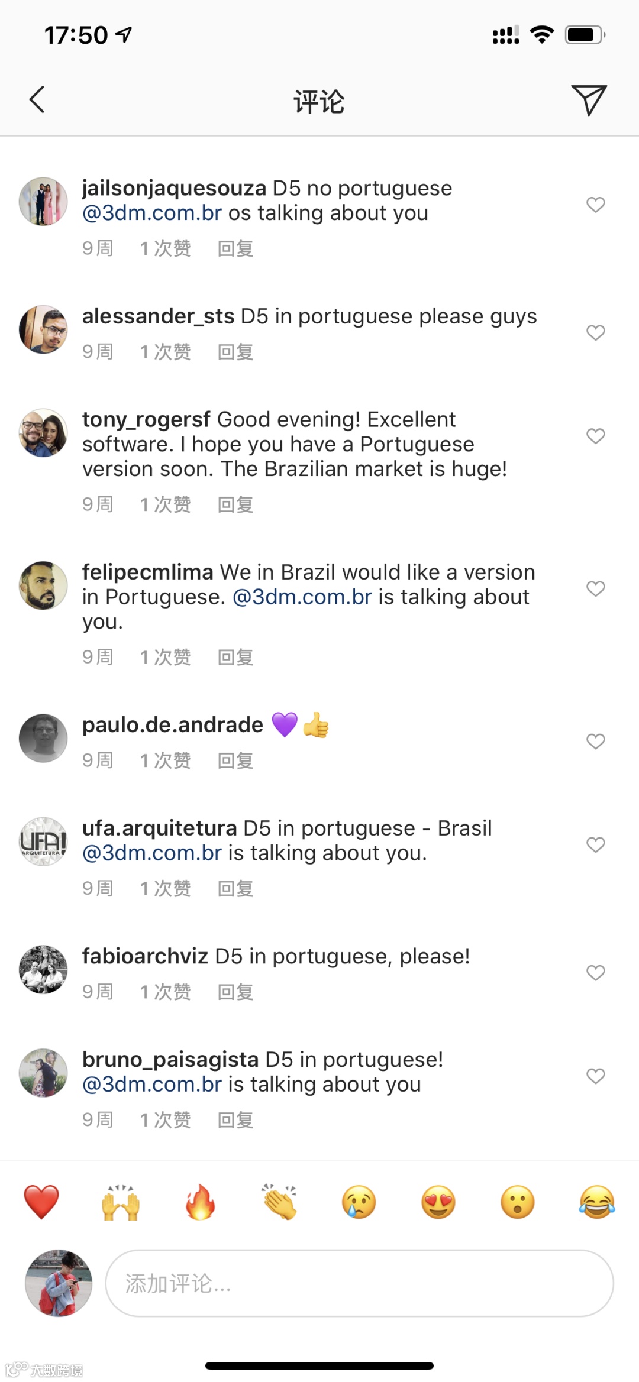This screenshot has width=639, height=1382.
Task: Insert the heart-eyes emoji
Action: [438, 1202]
